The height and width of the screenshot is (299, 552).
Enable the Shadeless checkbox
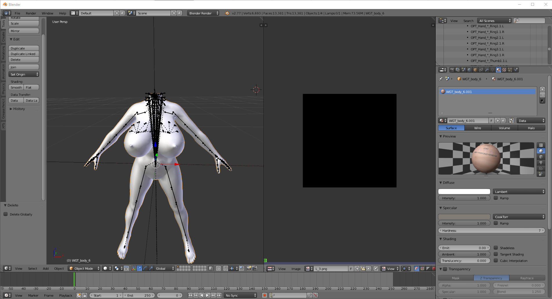click(496, 248)
